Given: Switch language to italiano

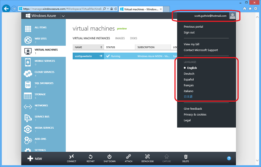Looking at the screenshot, I should (x=188, y=91).
